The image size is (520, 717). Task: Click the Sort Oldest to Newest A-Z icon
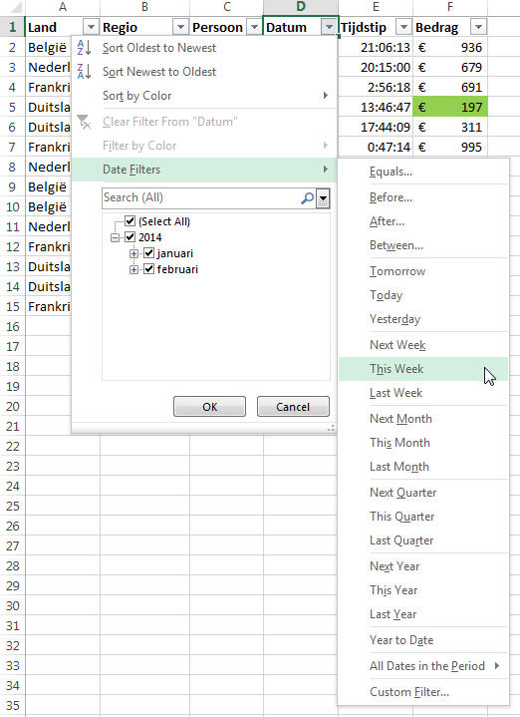[84, 48]
